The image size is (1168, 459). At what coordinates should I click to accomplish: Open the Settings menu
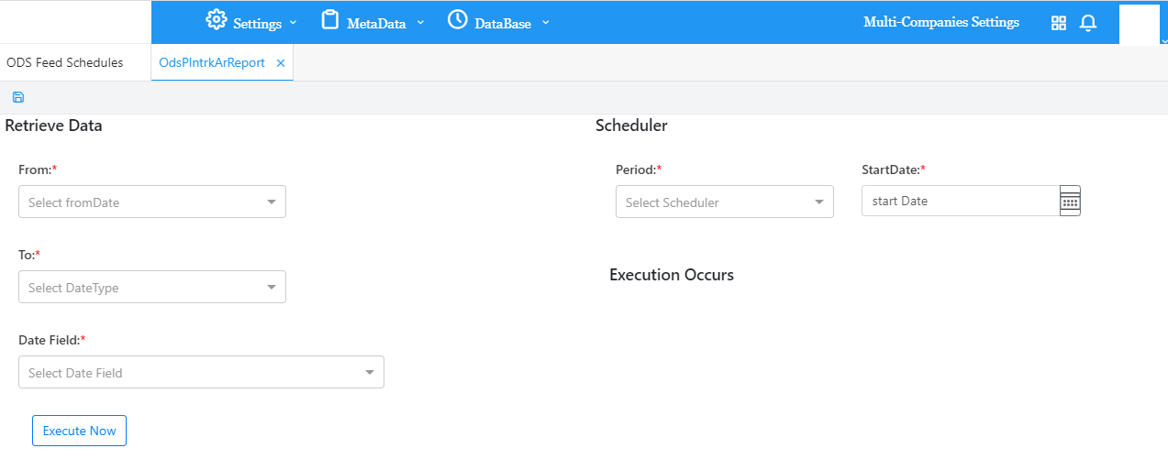point(258,23)
